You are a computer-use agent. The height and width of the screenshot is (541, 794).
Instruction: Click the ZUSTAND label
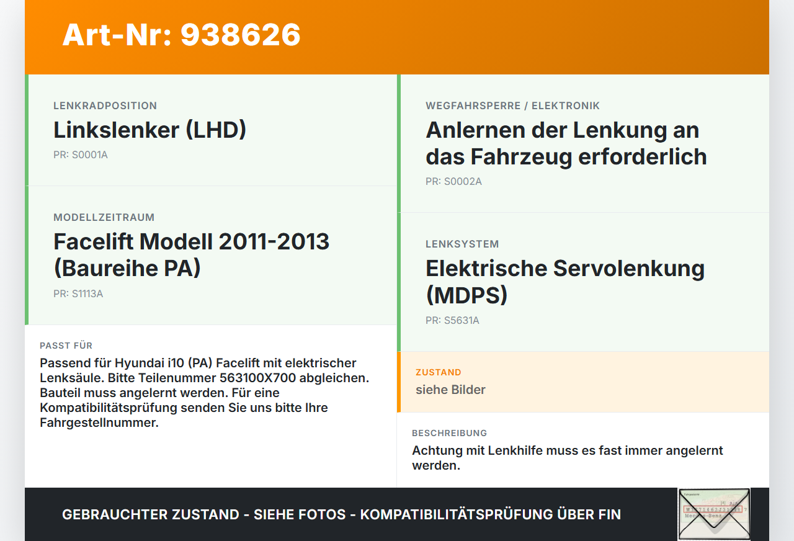pyautogui.click(x=439, y=372)
